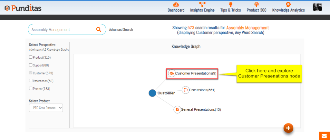
Task: Tick the References(50) checkbox
Action: [31, 81]
